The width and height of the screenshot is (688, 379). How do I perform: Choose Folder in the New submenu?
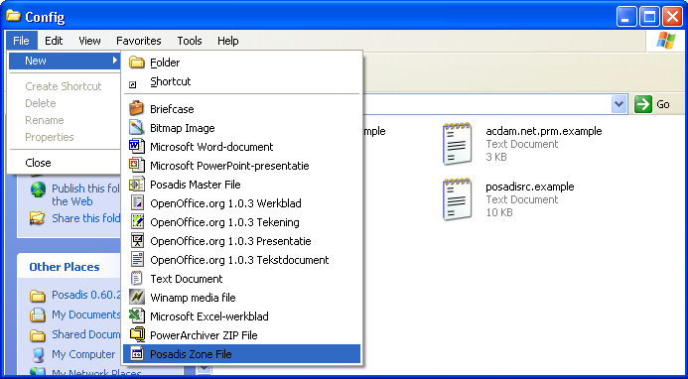tap(242, 63)
